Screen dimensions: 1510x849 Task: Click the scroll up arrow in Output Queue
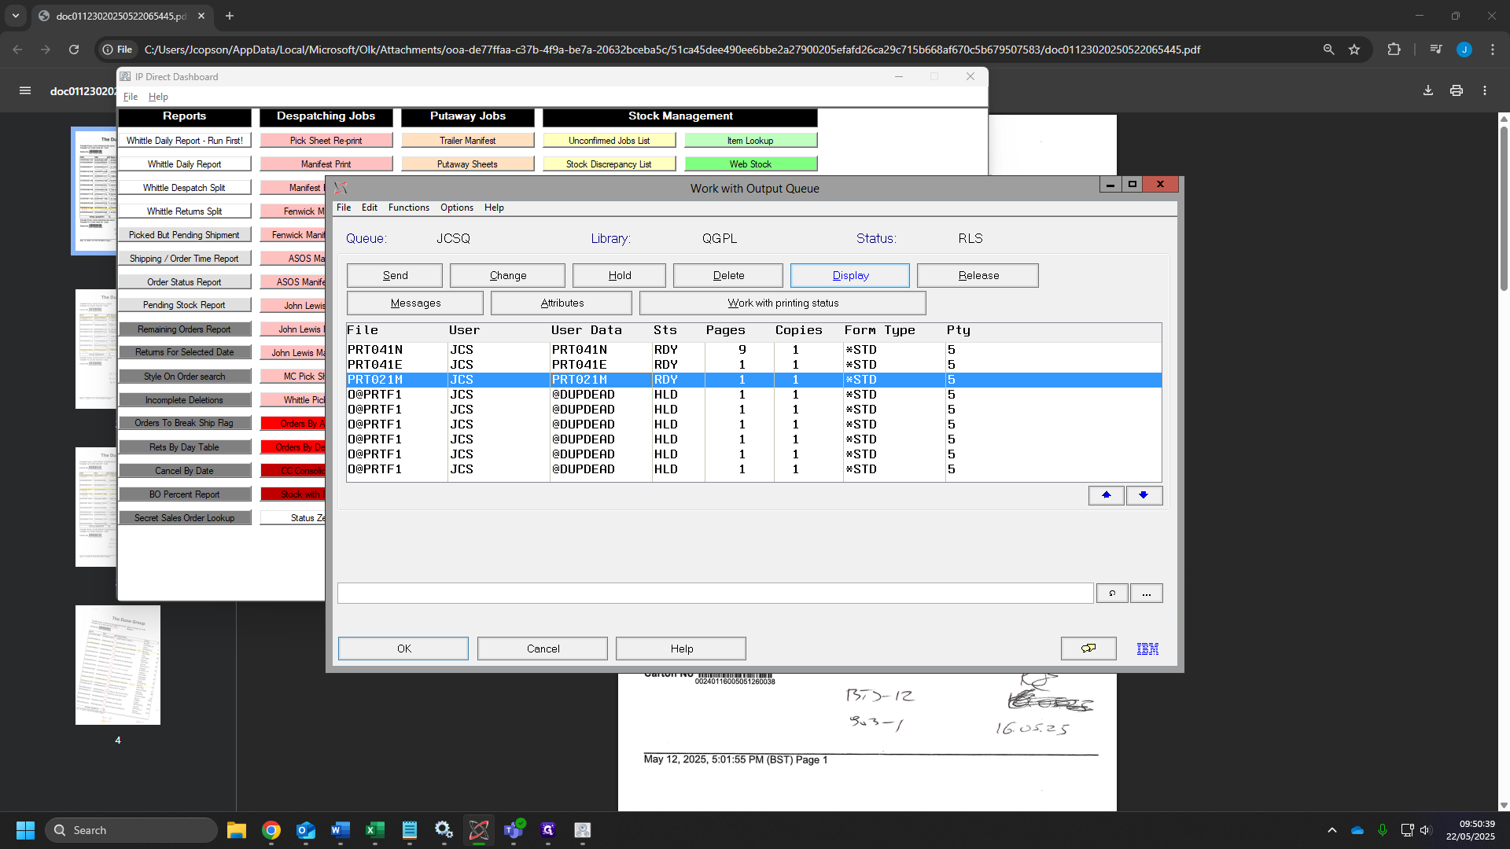(1107, 495)
